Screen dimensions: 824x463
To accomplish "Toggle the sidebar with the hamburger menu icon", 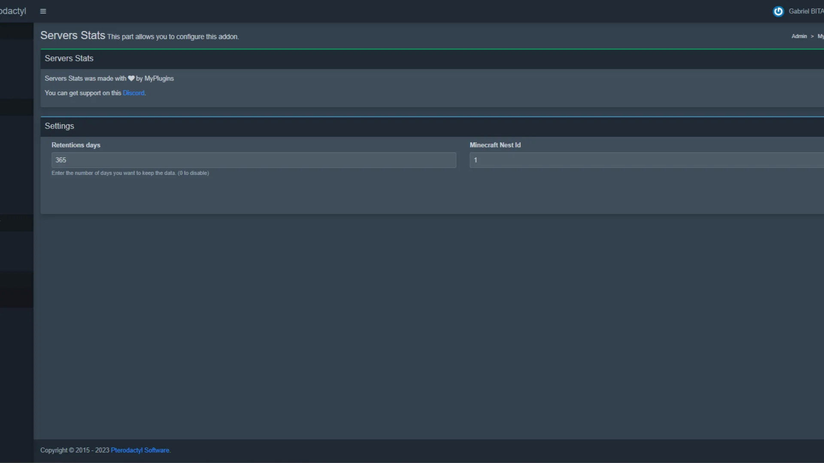I will tap(43, 11).
